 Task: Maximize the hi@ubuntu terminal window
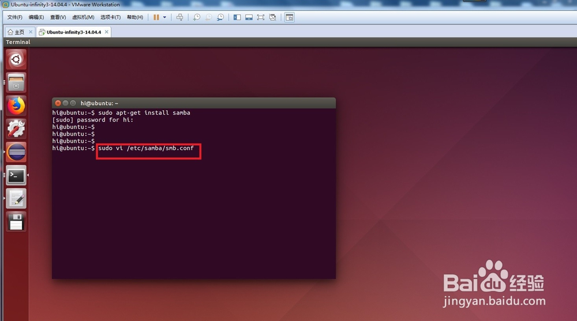[73, 103]
